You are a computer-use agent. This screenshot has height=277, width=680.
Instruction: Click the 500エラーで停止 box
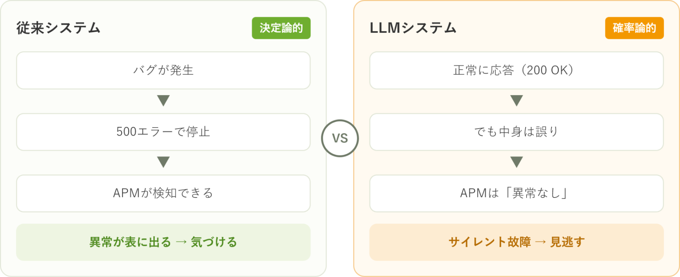coord(163,132)
